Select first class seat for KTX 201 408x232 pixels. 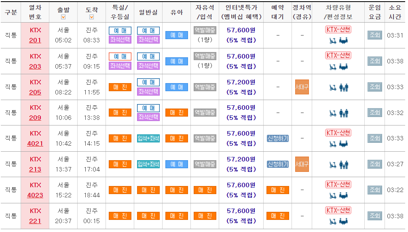pyautogui.click(x=120, y=40)
